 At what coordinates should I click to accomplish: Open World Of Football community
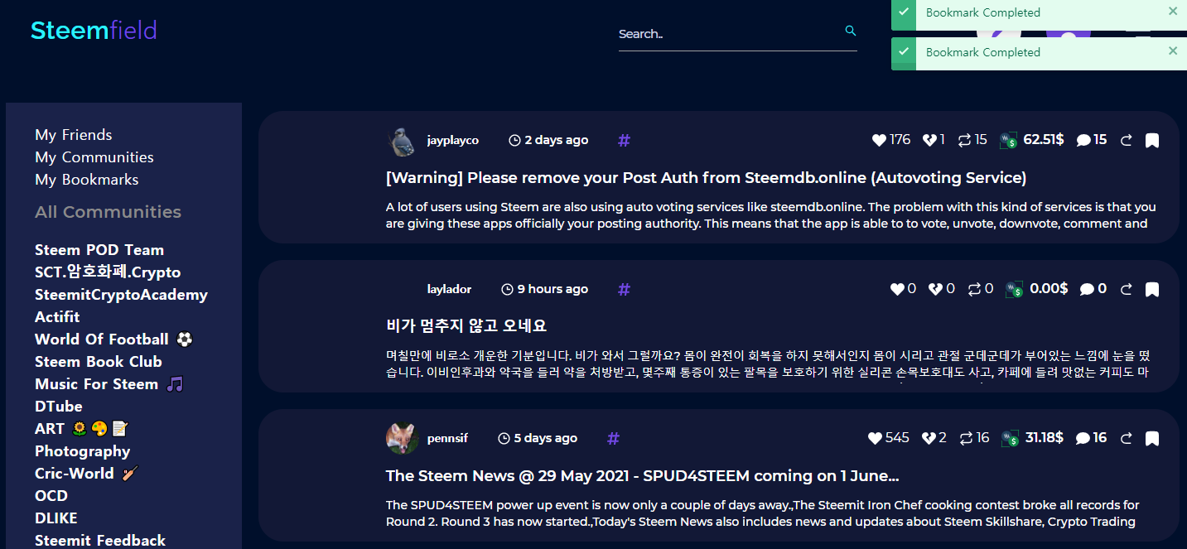(113, 340)
